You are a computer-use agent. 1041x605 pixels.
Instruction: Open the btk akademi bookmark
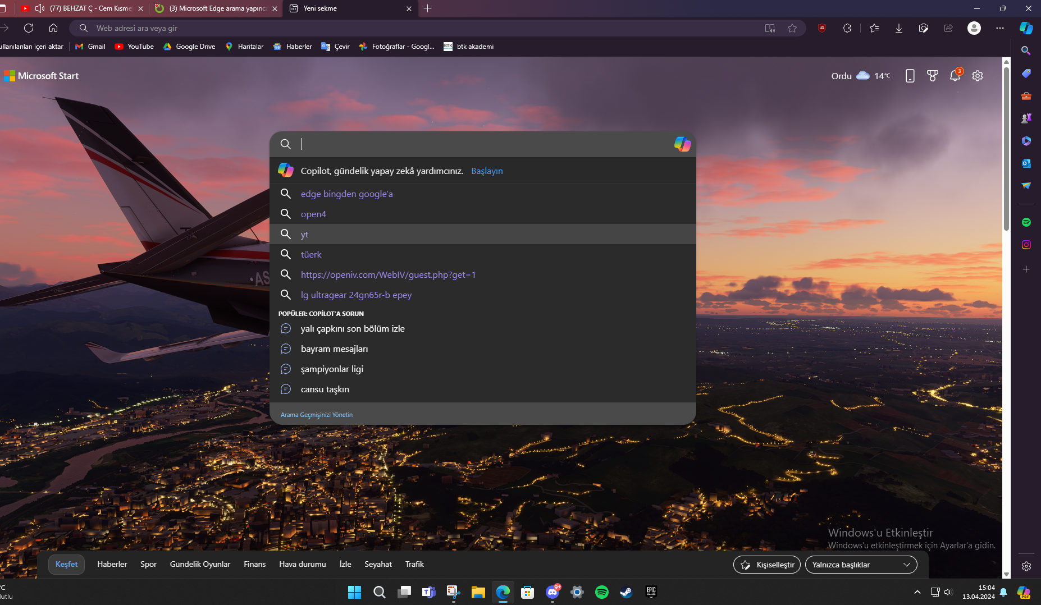click(469, 47)
